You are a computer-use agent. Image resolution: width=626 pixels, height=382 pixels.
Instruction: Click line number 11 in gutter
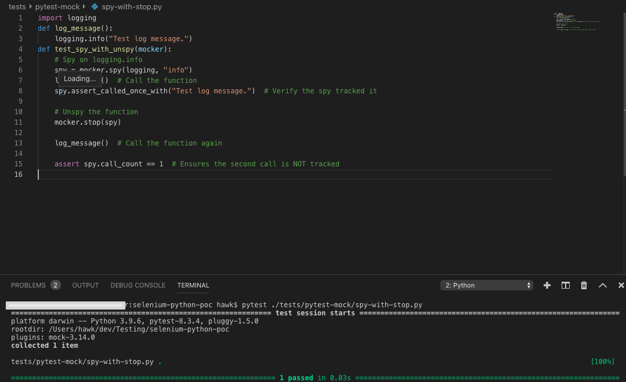click(x=19, y=122)
